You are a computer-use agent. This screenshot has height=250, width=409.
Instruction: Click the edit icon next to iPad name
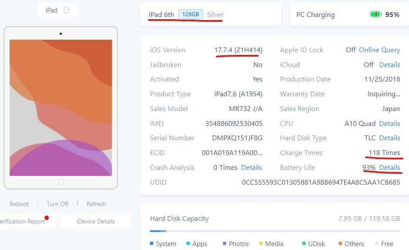(67, 10)
